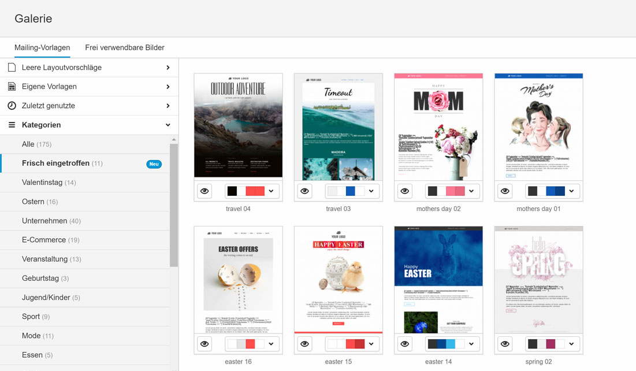Open the easter 14 blue bunny thumbnail

point(438,280)
